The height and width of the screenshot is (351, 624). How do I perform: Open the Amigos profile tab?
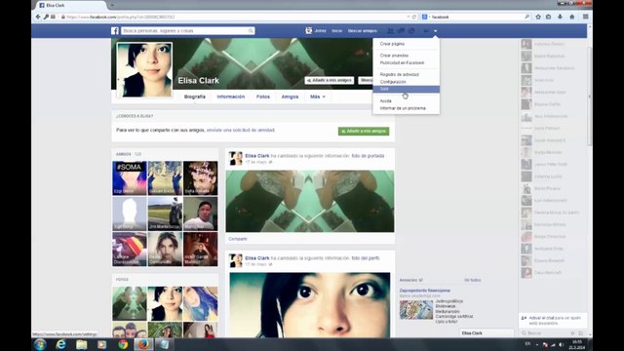tap(290, 97)
